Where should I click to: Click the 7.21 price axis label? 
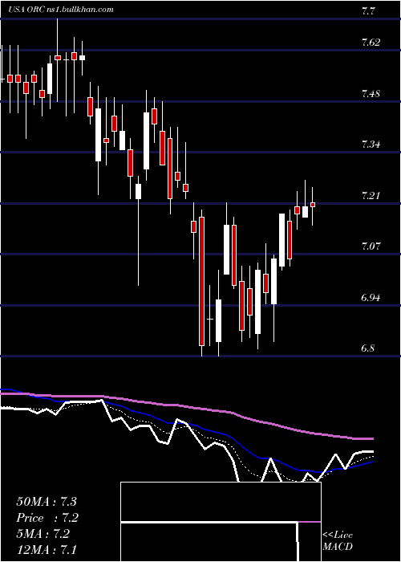point(371,196)
